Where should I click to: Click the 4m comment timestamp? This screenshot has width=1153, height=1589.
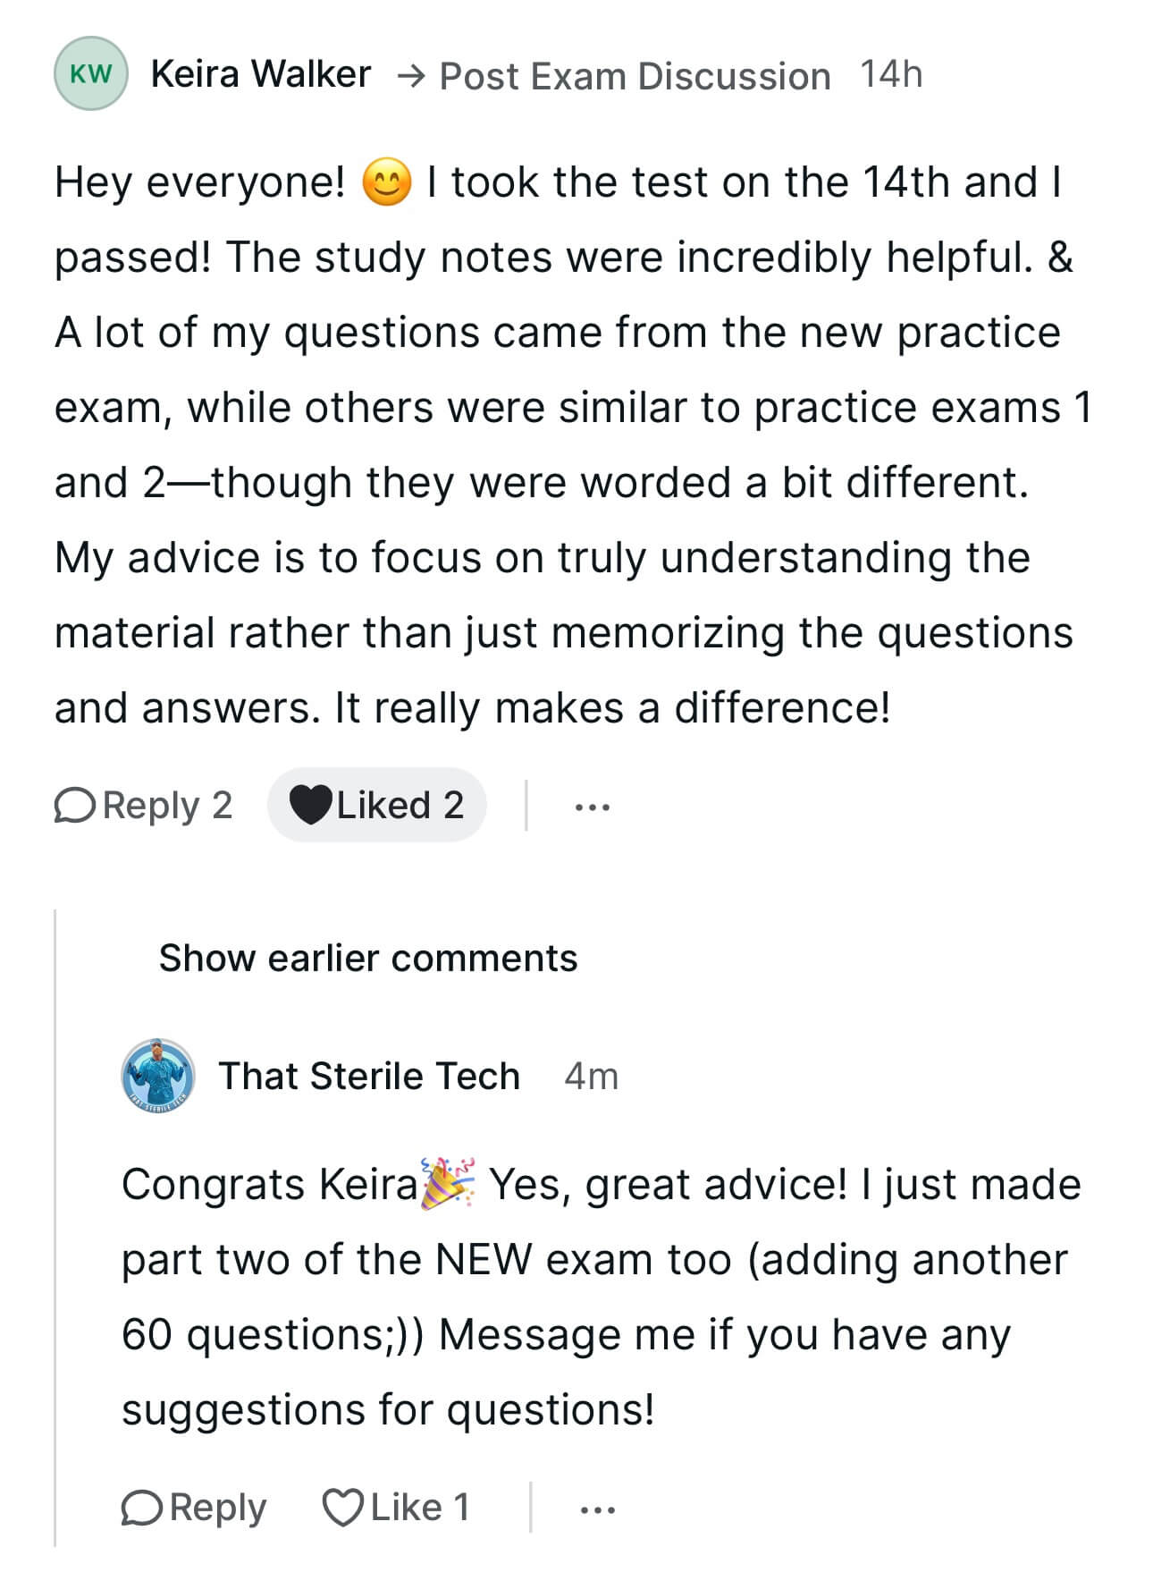pyautogui.click(x=591, y=1076)
